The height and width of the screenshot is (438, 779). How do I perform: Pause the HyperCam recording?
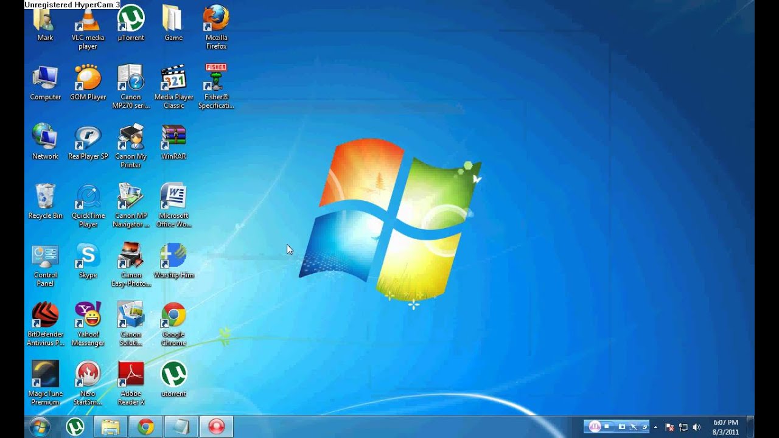point(595,426)
